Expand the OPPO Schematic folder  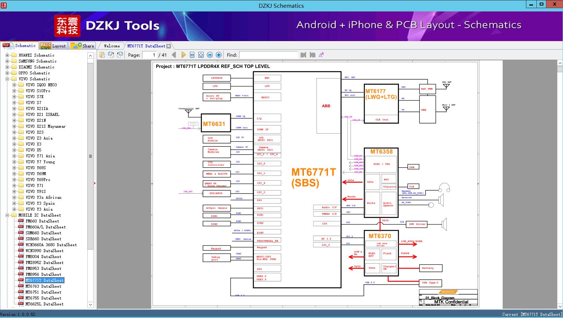tap(7, 73)
